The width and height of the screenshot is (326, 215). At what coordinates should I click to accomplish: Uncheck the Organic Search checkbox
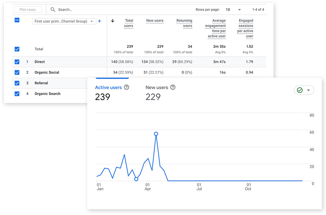coord(17,94)
